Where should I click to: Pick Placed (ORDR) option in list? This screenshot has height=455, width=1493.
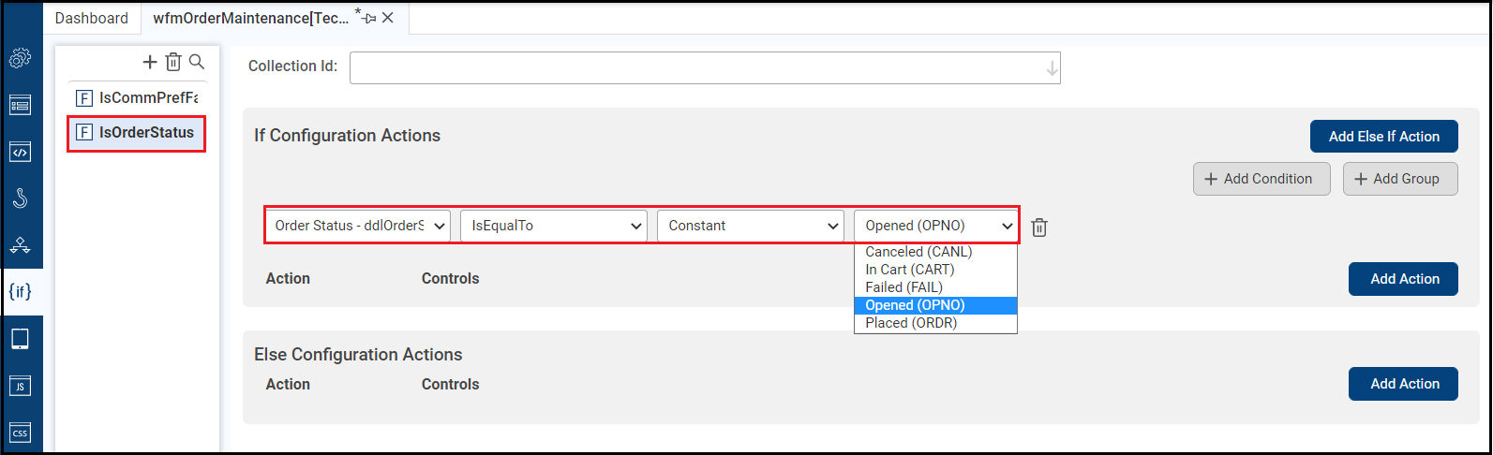[x=912, y=323]
